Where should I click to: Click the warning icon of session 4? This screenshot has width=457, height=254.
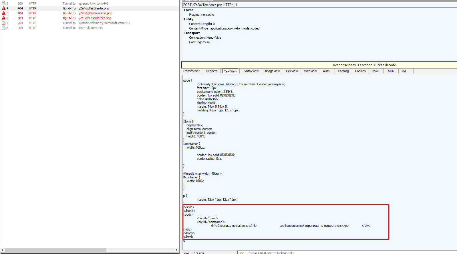[x=4, y=8]
